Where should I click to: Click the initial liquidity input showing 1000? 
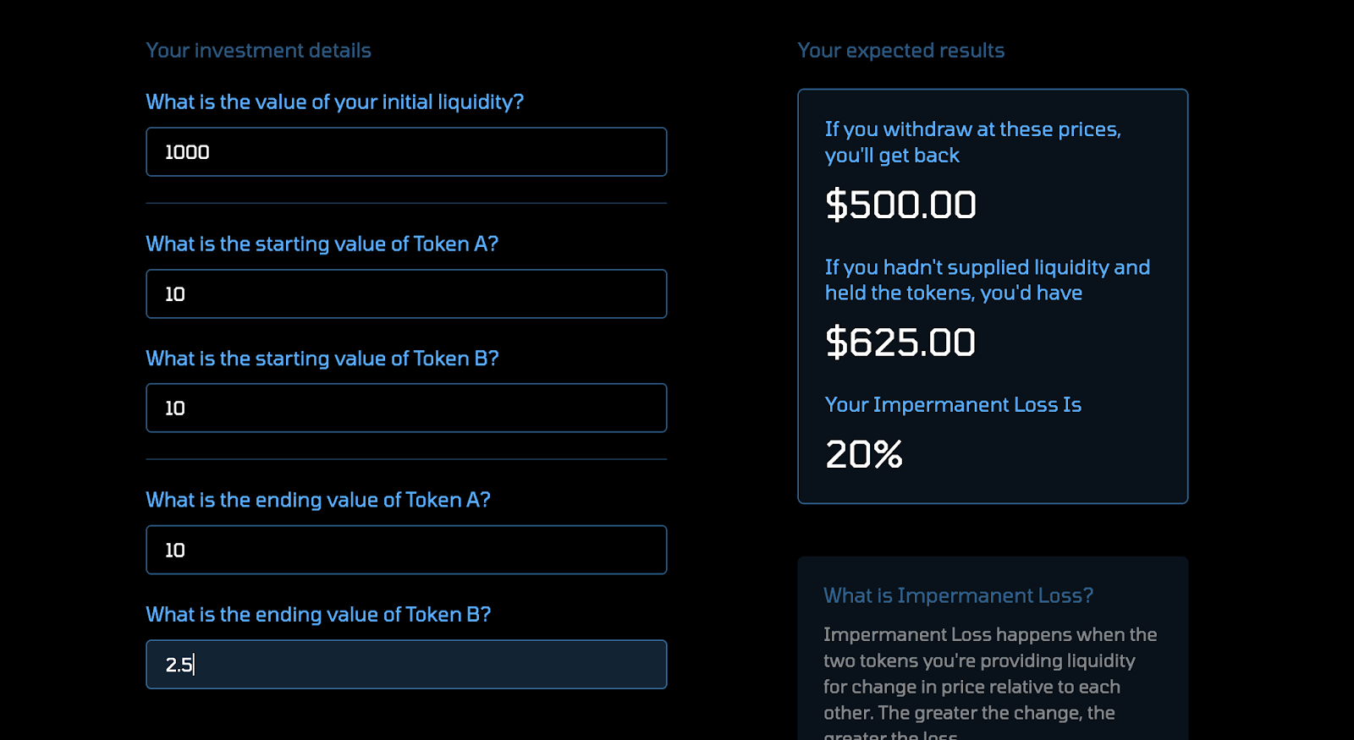(x=406, y=152)
